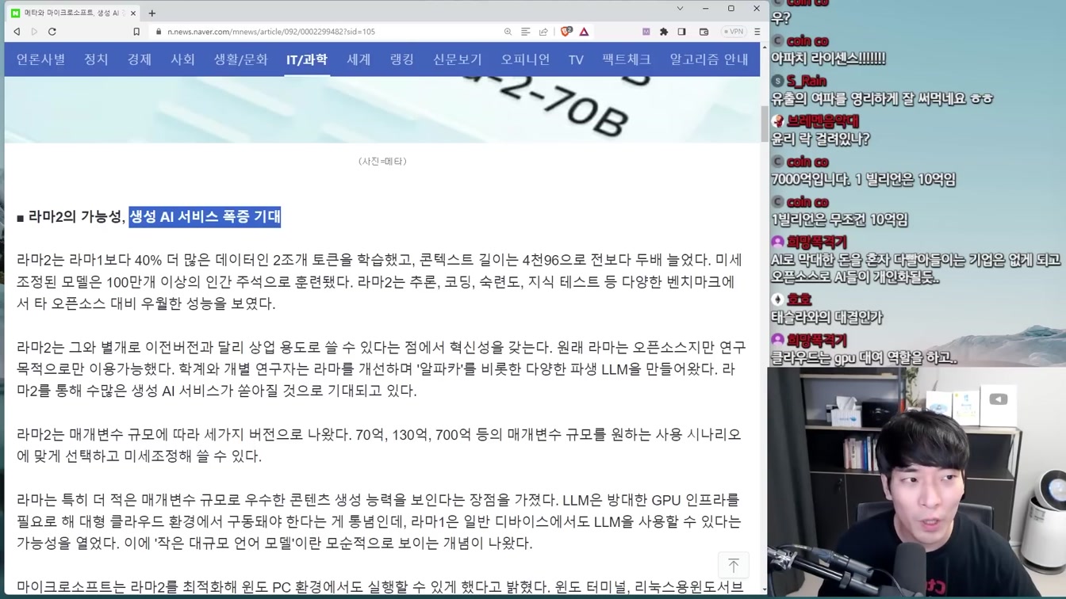
Task: Click the S_Rain chat username
Action: click(x=807, y=81)
